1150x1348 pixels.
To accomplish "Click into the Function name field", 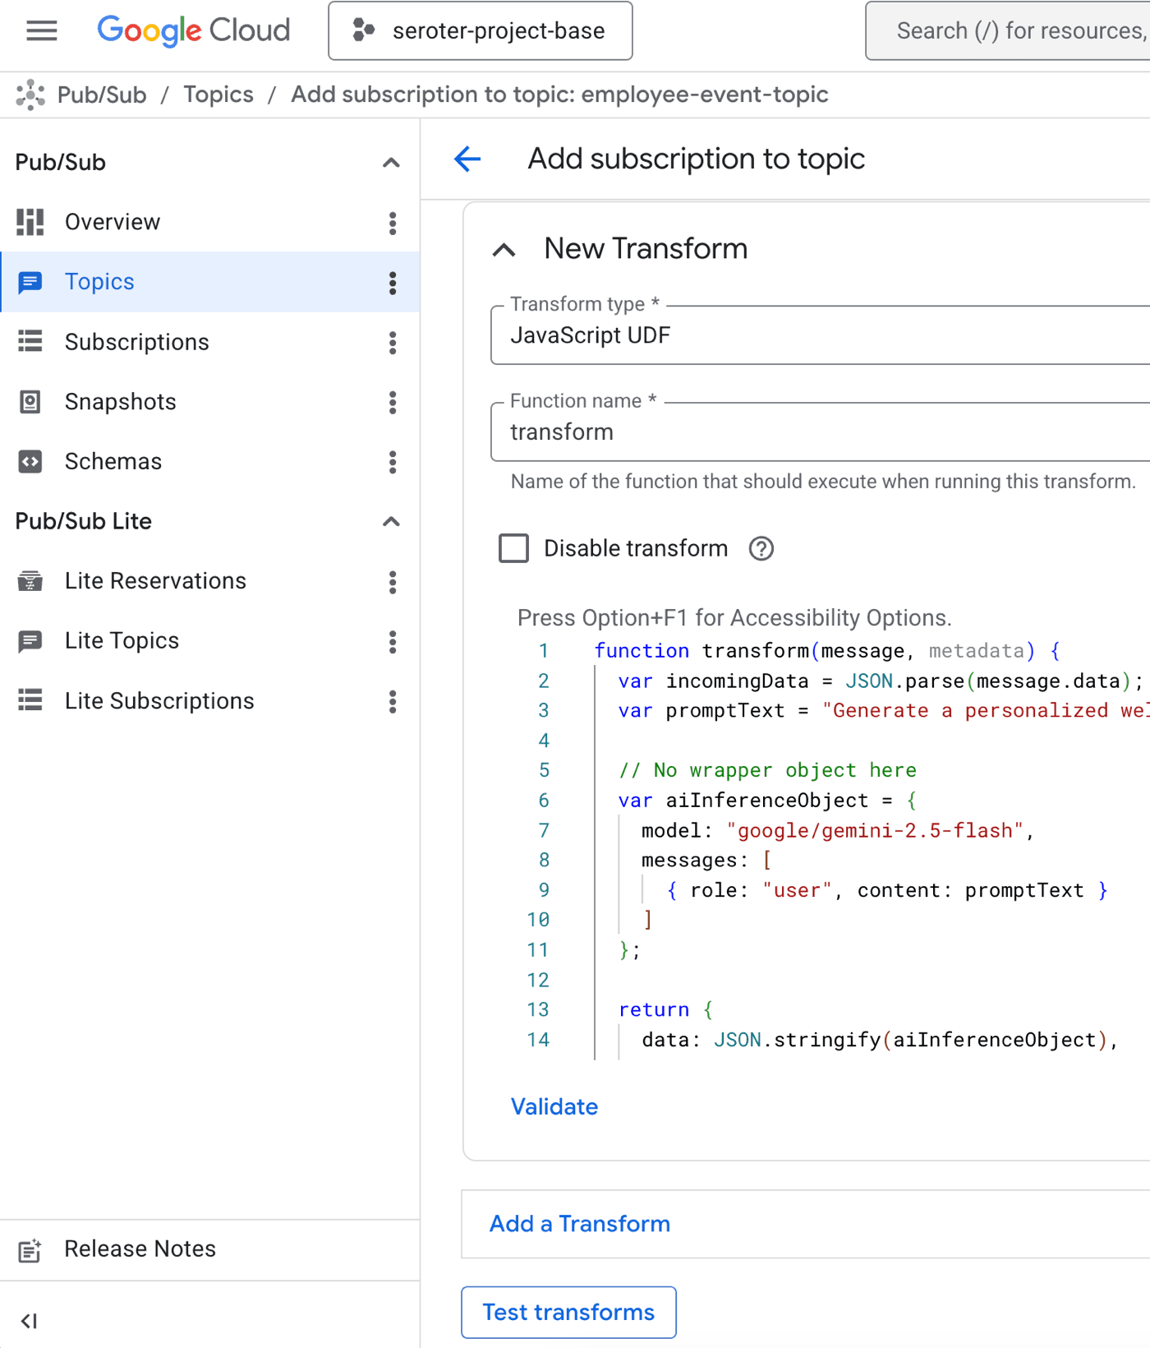I will tap(821, 432).
